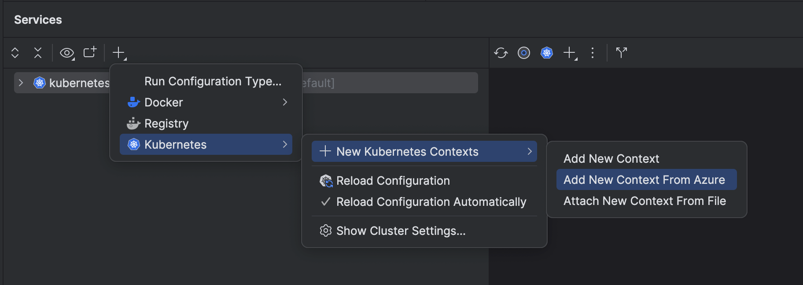Image resolution: width=803 pixels, height=285 pixels.
Task: Click the Kubernetes wheel icon in right toolbar
Action: 547,53
